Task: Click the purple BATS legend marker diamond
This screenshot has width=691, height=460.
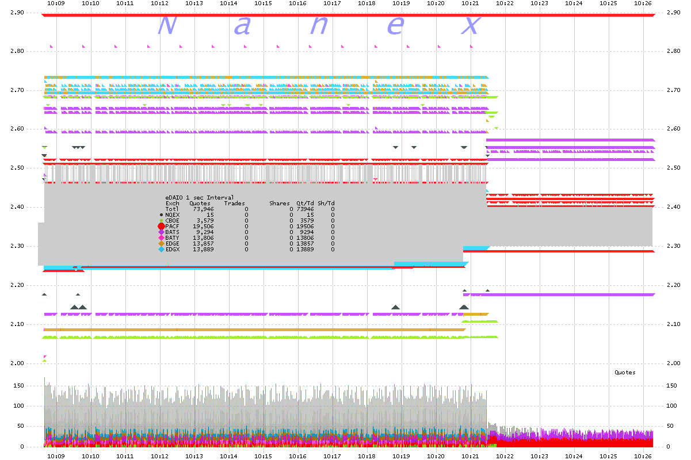Action: coord(161,232)
